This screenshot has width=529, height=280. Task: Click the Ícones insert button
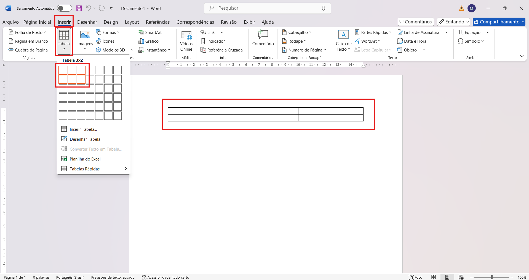coord(105,41)
